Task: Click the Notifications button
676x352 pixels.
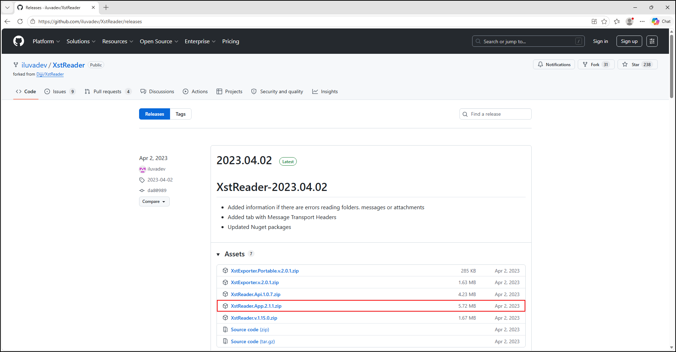Action: [554, 64]
